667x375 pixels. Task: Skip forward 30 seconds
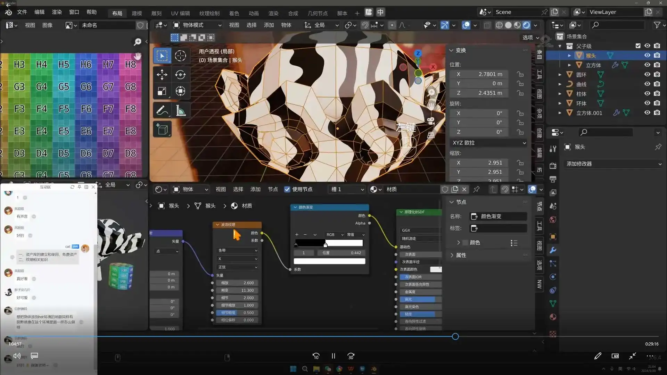coord(351,356)
